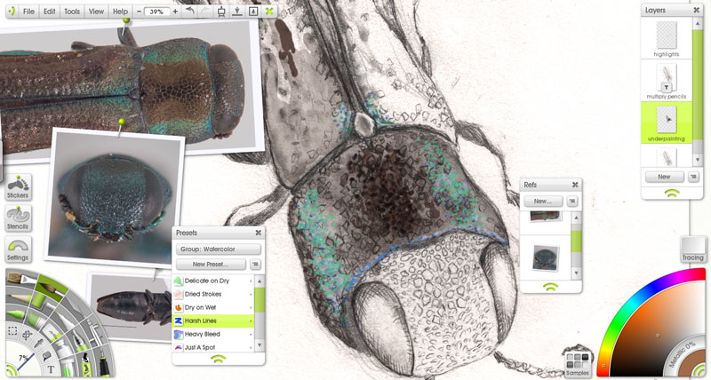The height and width of the screenshot is (380, 711).
Task: Select the Dry on Wet preset
Action: pyautogui.click(x=212, y=307)
